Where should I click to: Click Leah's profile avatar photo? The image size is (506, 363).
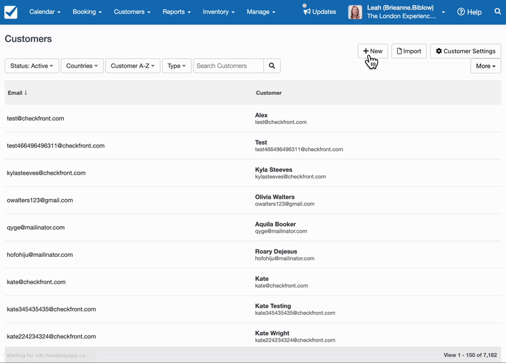(355, 12)
